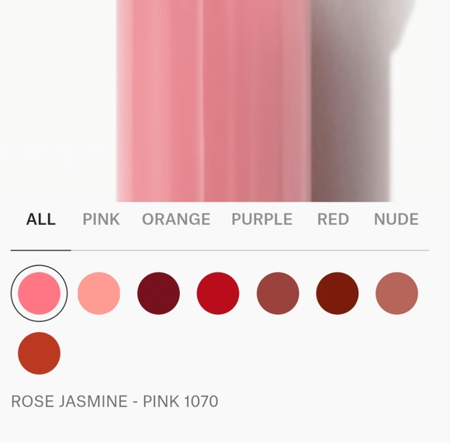Viewport: 450px width, 446px height.
Task: Open the ORANGE shade filter tab
Action: 176,220
